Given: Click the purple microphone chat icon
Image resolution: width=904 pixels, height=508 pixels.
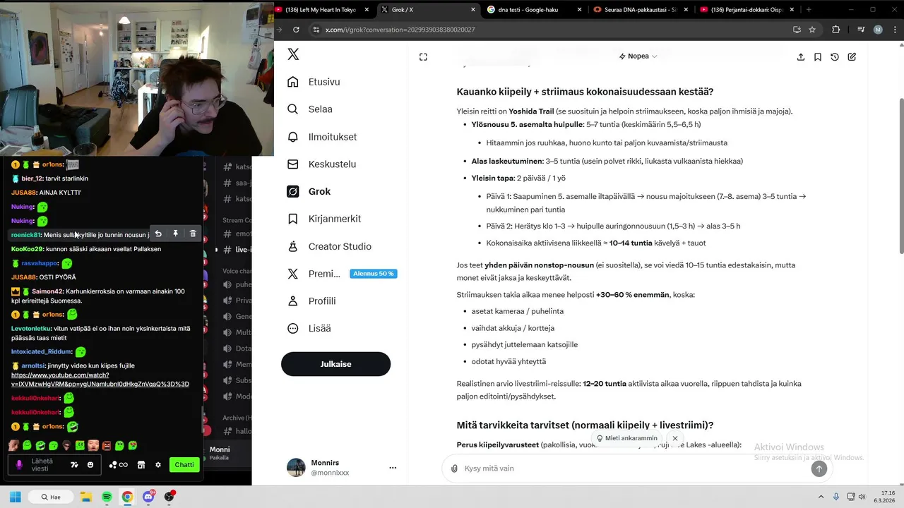Looking at the screenshot, I should 19,465.
